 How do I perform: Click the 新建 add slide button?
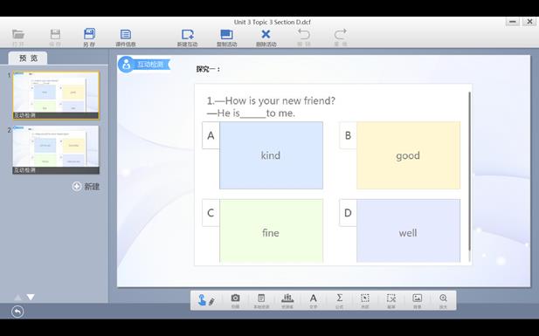pos(86,186)
